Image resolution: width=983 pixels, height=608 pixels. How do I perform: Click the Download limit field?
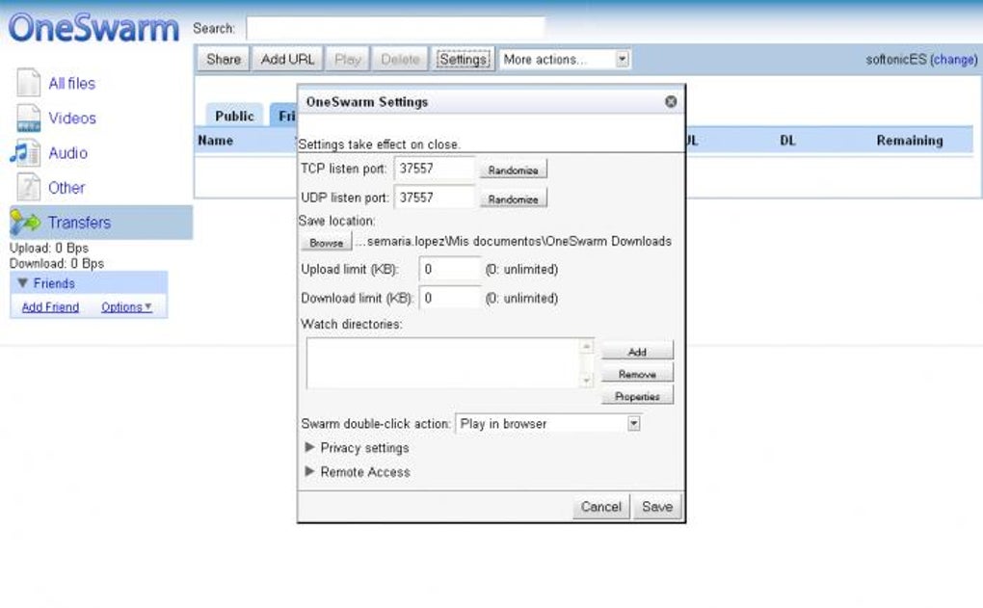point(449,299)
